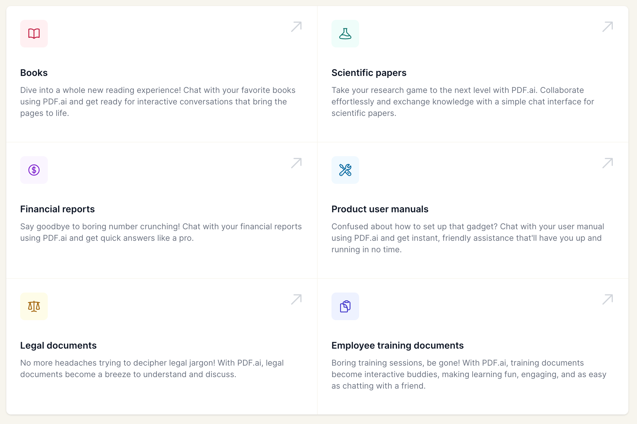Click the indigo clipboard documents icon
The image size is (637, 424).
345,306
